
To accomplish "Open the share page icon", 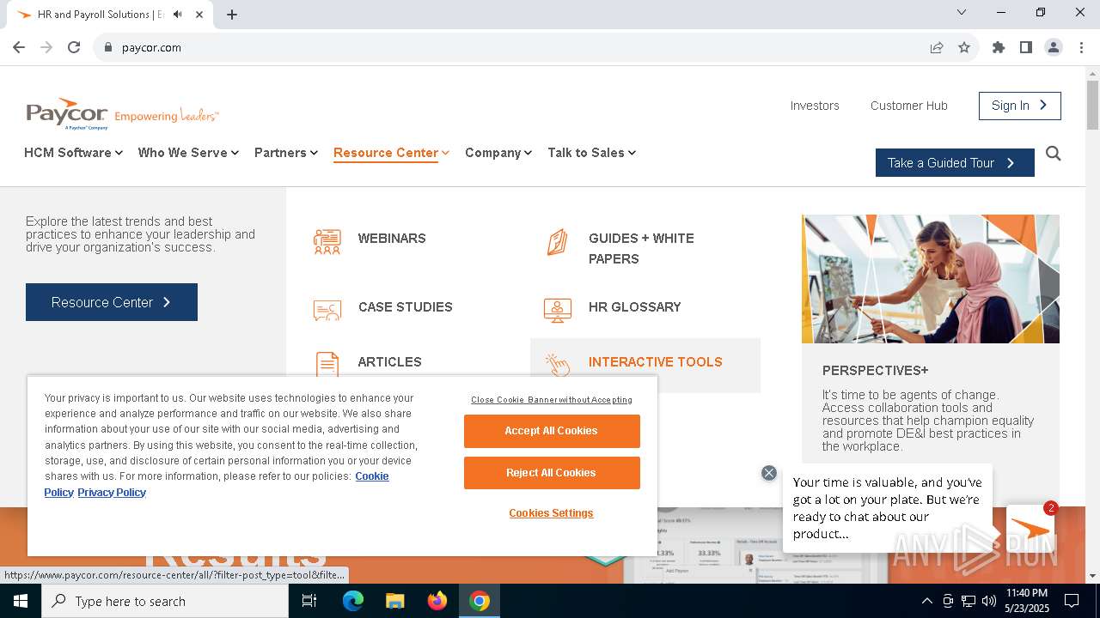I will click(x=937, y=47).
